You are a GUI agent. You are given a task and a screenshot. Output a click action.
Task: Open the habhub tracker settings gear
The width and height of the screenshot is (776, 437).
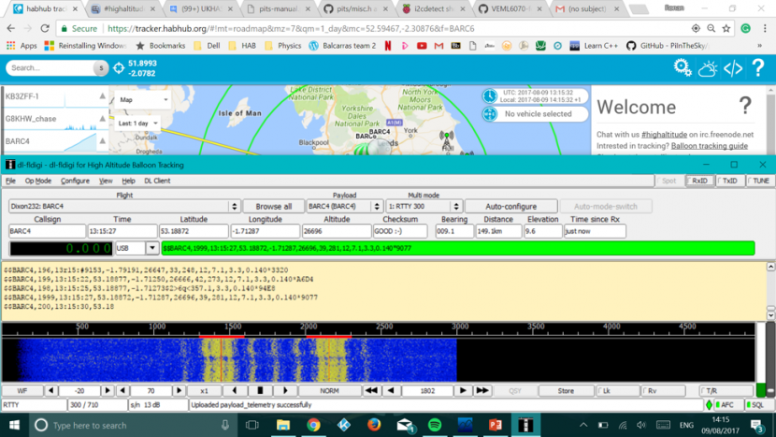click(x=683, y=67)
